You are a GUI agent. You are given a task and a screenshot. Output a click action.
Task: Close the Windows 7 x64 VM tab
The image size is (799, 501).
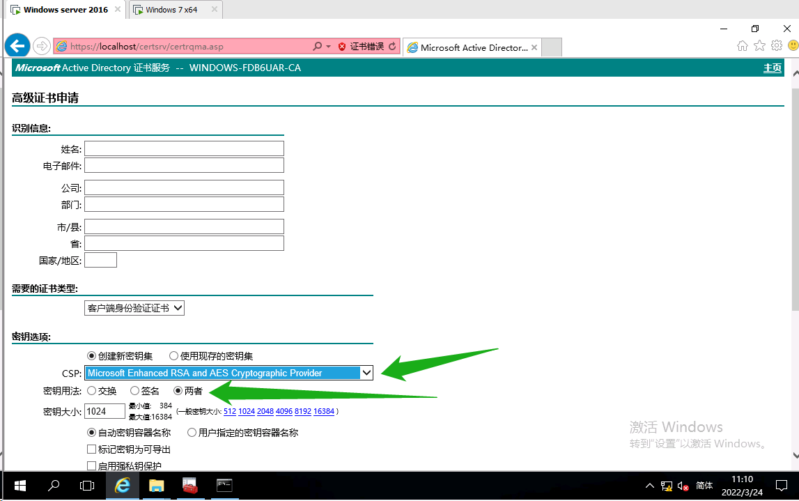pyautogui.click(x=215, y=9)
